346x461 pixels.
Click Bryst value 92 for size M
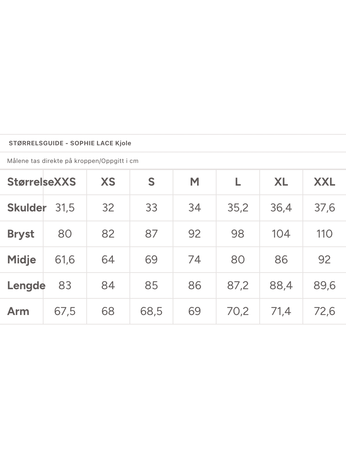195,234
